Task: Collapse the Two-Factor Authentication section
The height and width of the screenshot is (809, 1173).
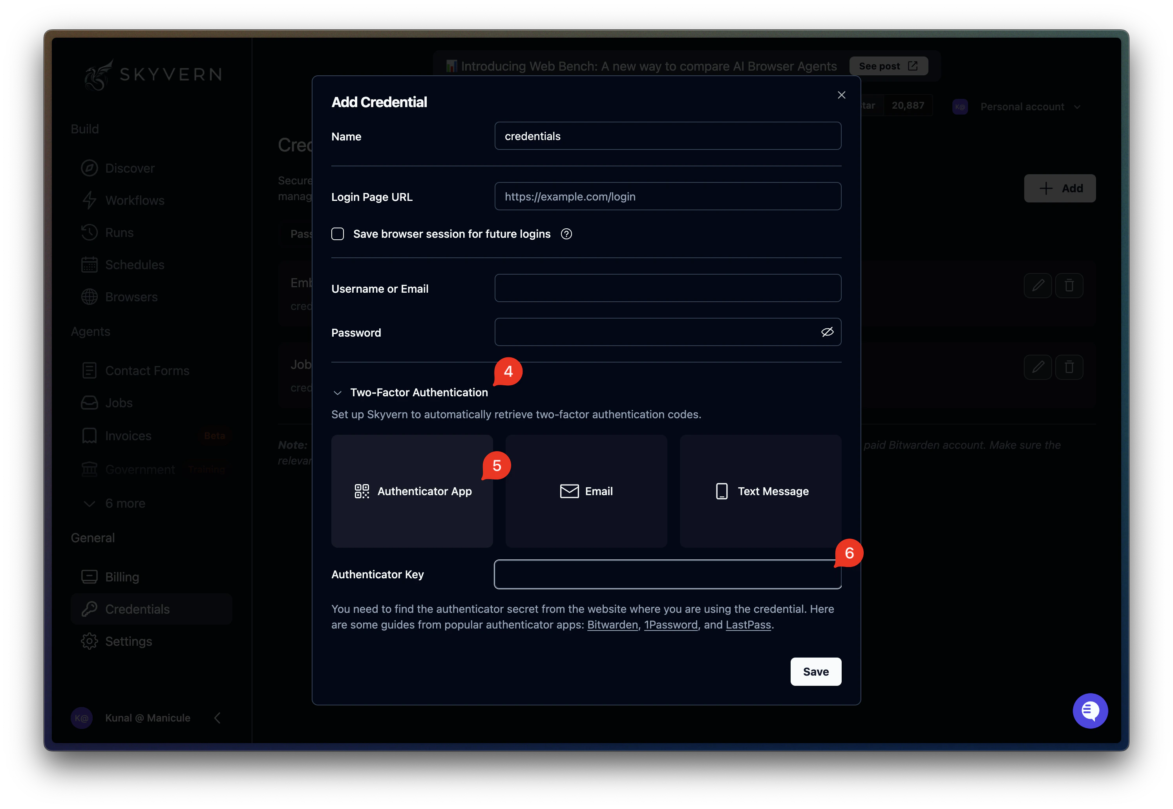Action: coord(337,392)
